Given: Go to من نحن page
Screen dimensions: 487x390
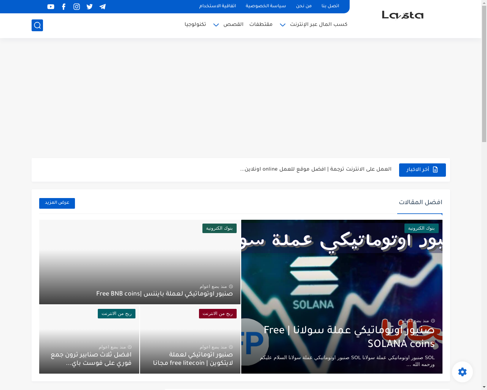Looking at the screenshot, I should (x=304, y=6).
